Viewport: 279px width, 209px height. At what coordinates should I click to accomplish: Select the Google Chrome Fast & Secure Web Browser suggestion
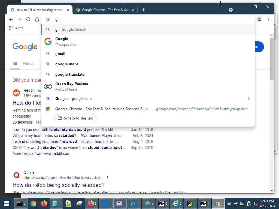coord(148,109)
